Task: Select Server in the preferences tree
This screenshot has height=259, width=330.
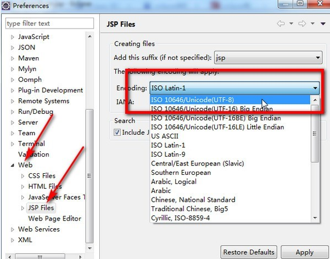Action: coord(28,122)
